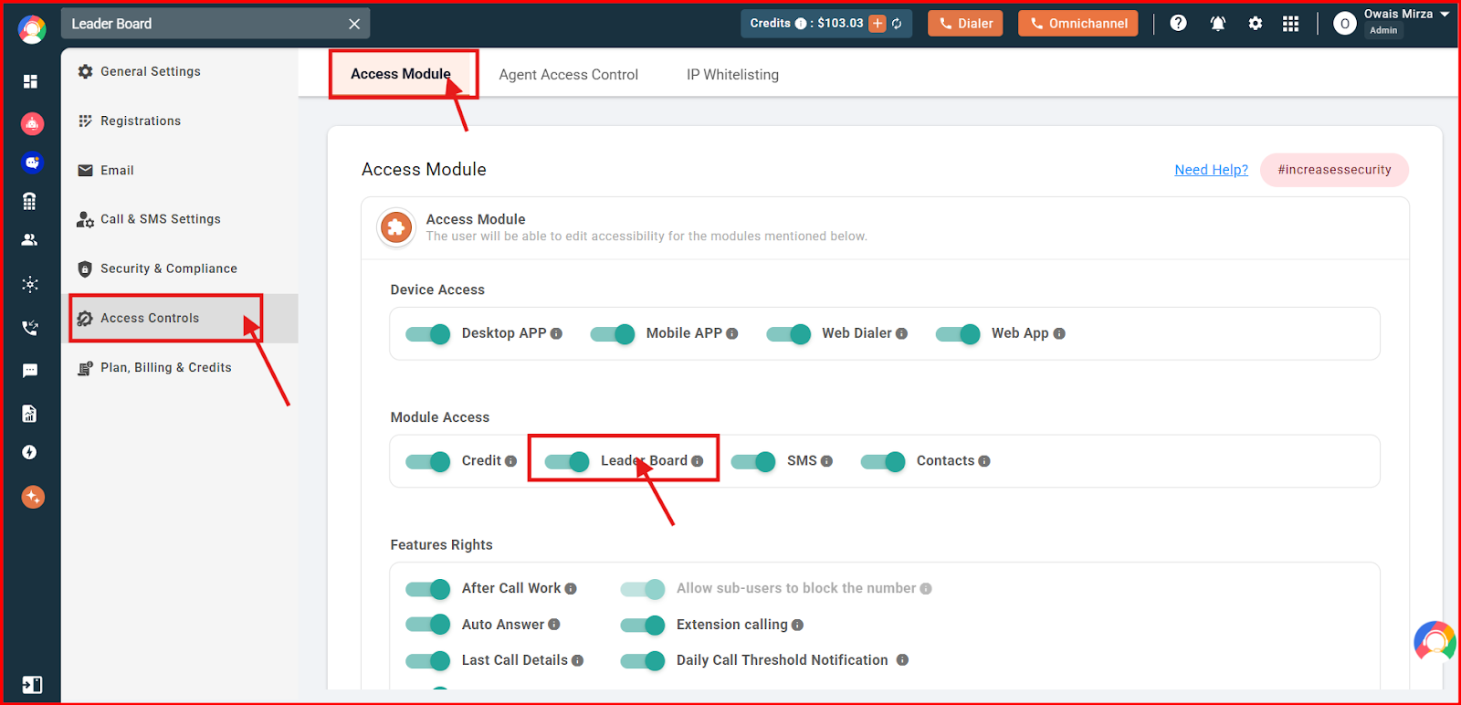Toggle the Web App switch
This screenshot has width=1461, height=705.
pyautogui.click(x=959, y=333)
